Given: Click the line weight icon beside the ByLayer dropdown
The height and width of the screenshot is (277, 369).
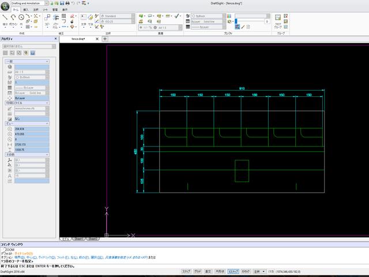Looking at the screenshot, I should pos(188,27).
